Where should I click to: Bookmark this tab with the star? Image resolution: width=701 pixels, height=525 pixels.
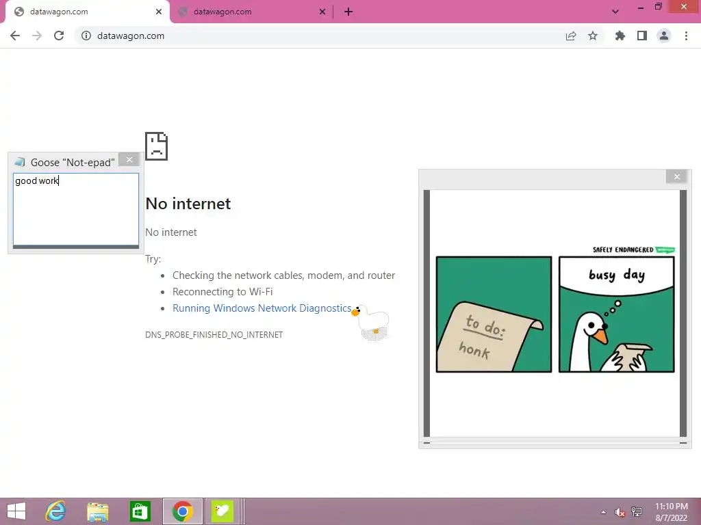(x=593, y=36)
